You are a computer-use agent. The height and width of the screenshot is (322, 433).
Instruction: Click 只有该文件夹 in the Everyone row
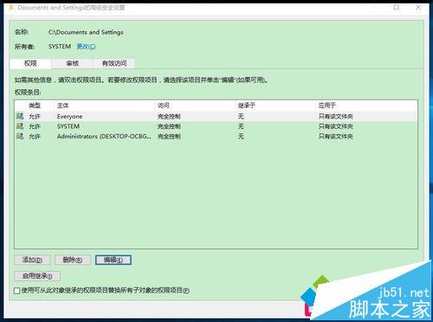click(336, 117)
